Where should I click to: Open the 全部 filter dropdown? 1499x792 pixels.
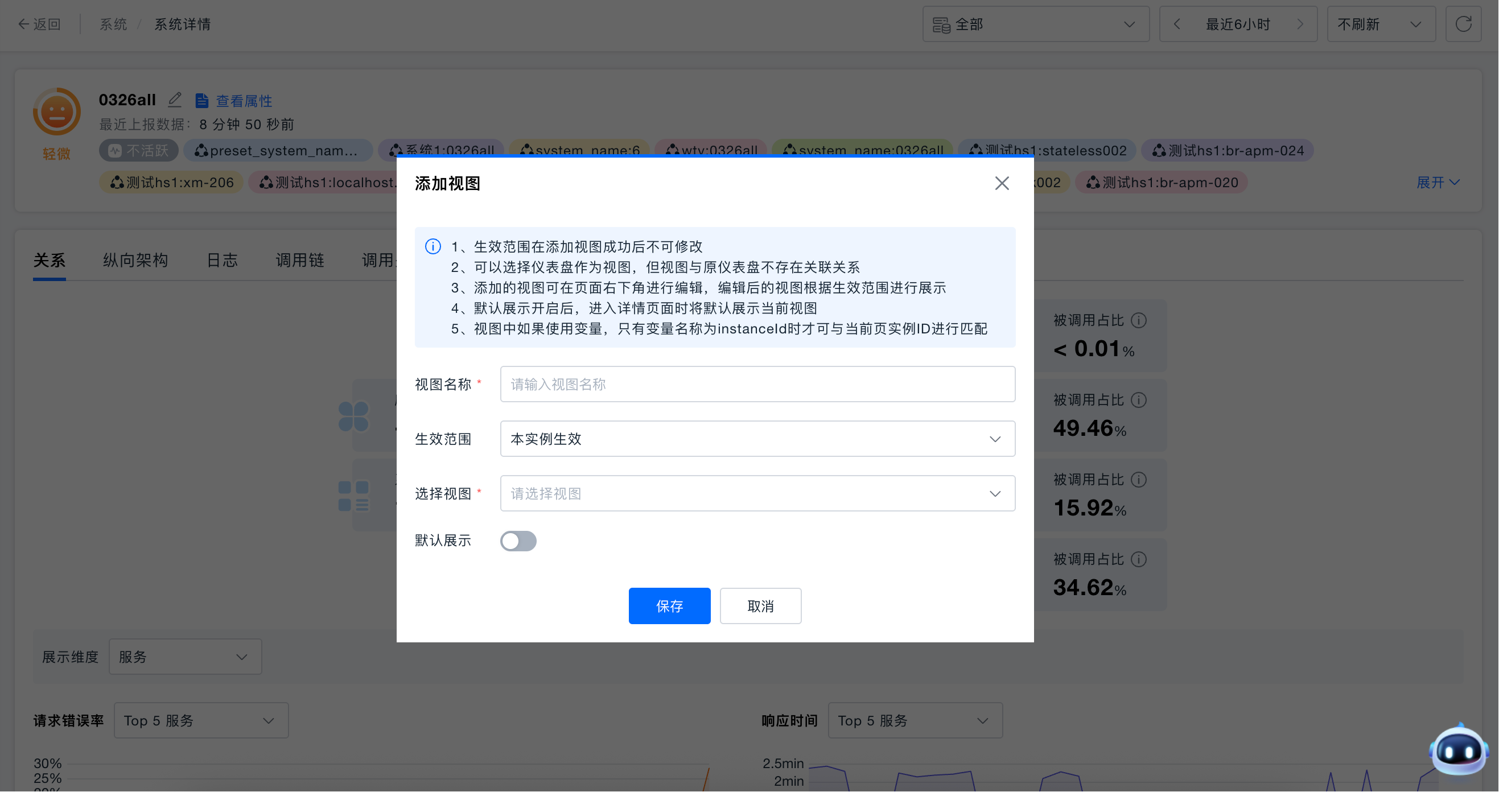(1036, 24)
